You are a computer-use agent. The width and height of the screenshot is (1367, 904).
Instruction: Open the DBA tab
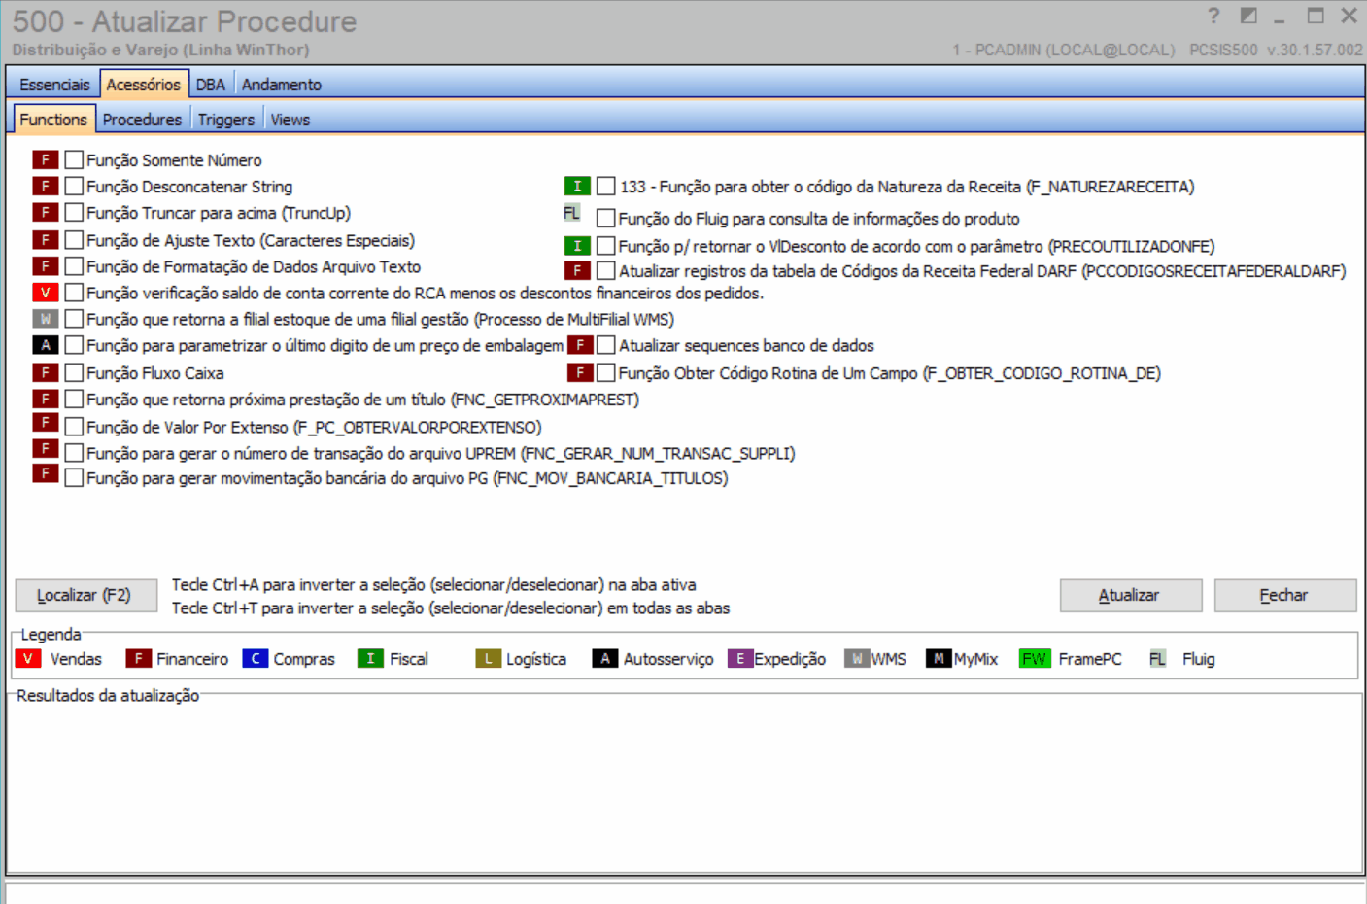click(211, 85)
